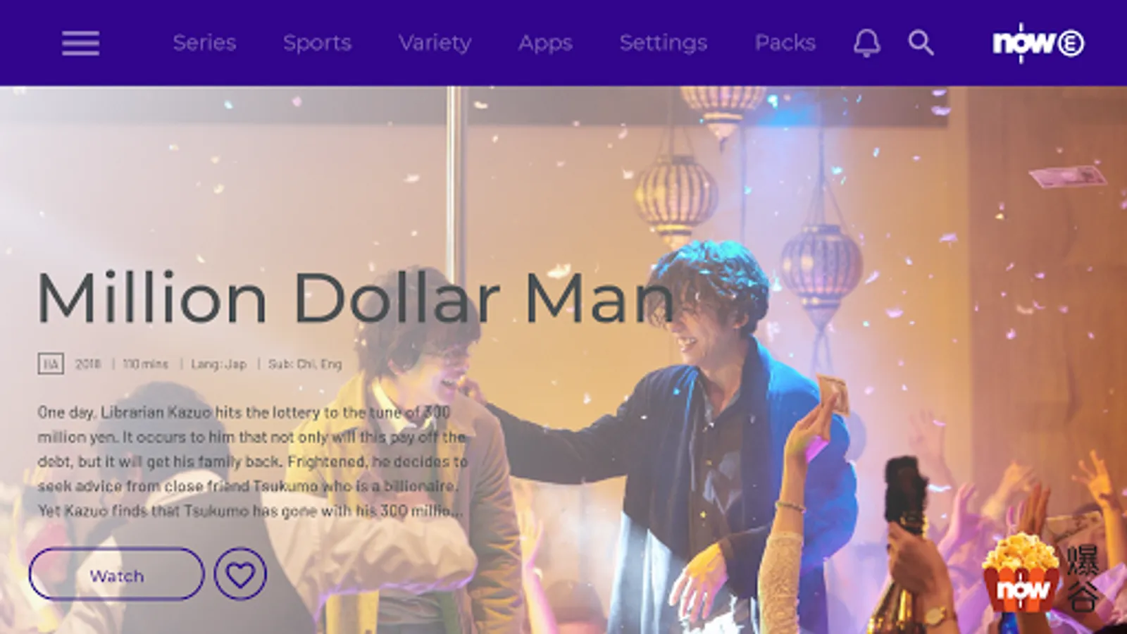Go to the Series section
Screen dimensions: 1127x634
(204, 43)
